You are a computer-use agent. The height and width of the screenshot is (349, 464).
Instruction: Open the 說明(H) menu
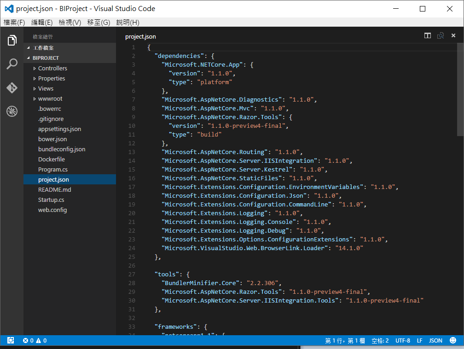point(128,23)
